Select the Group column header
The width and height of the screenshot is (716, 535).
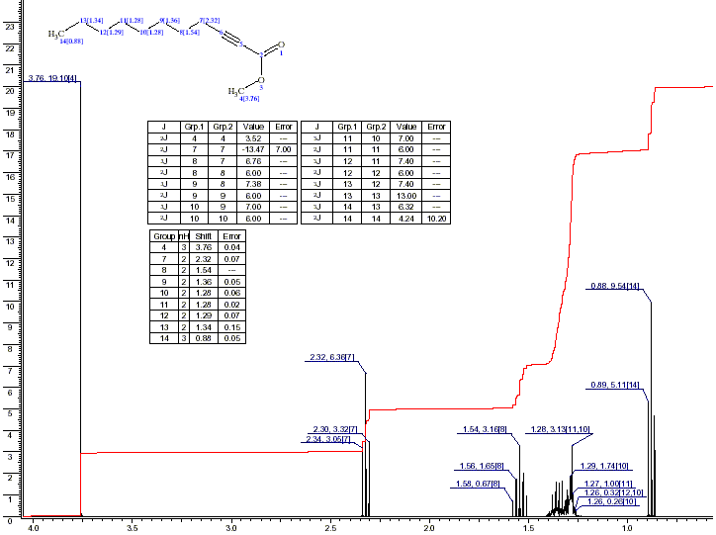coord(164,236)
